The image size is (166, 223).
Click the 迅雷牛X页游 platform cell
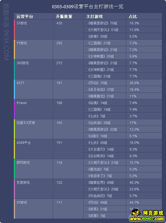tap(34, 129)
